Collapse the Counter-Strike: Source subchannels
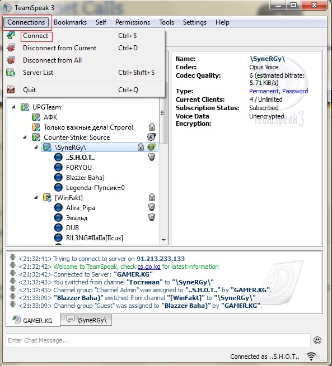 (25, 137)
